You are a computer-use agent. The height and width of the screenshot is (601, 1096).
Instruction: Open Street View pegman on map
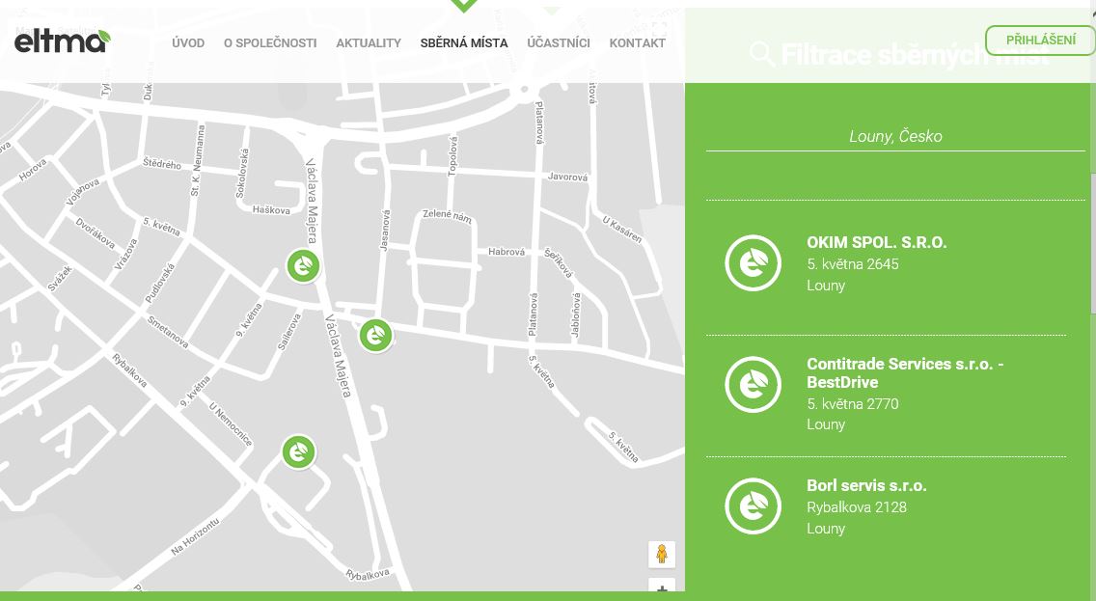point(662,554)
